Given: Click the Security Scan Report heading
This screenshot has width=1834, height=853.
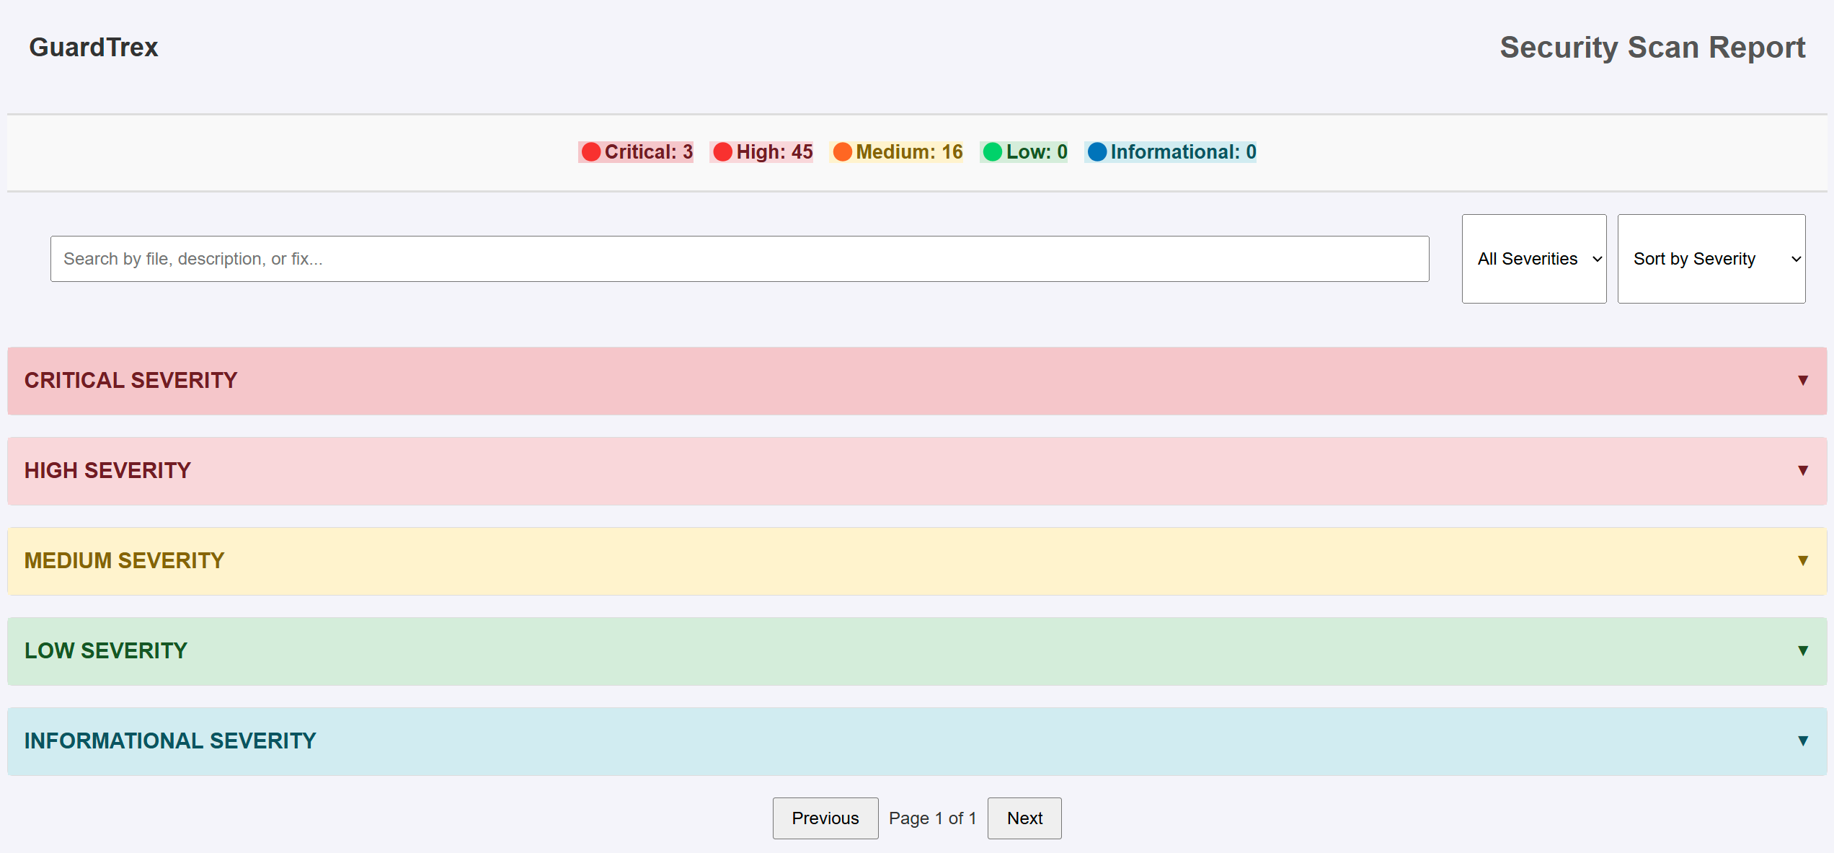Looking at the screenshot, I should 1652,48.
